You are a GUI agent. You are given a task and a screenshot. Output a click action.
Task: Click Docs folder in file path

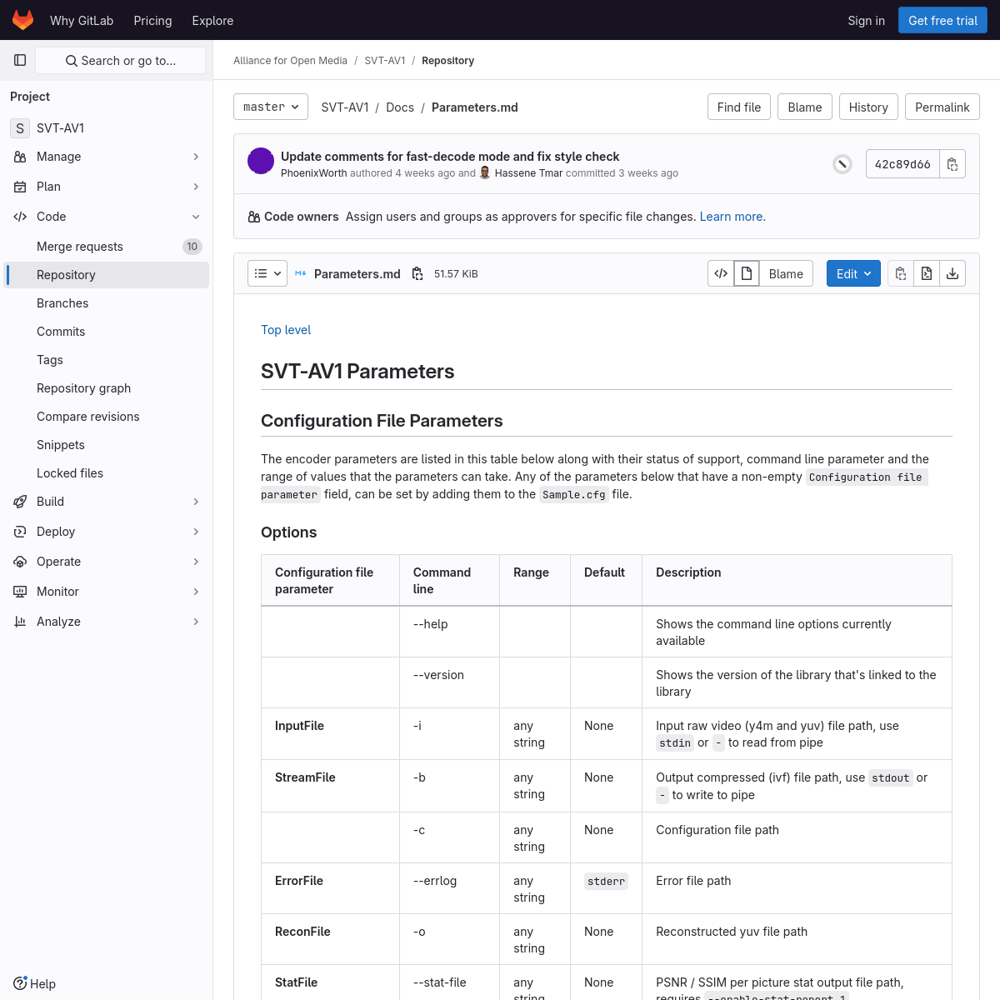click(400, 107)
